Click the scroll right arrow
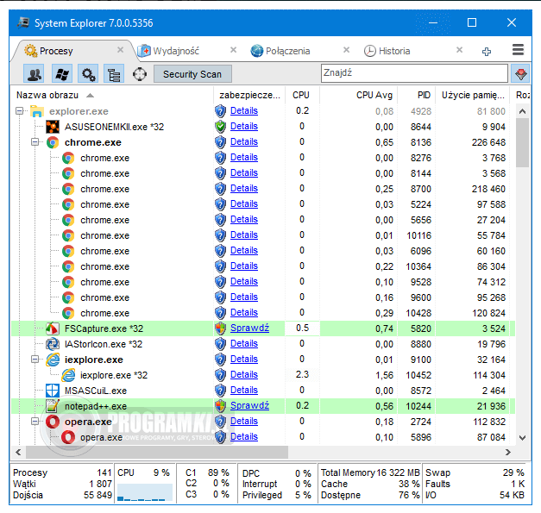Screen dimensions: 541x513 (508, 452)
